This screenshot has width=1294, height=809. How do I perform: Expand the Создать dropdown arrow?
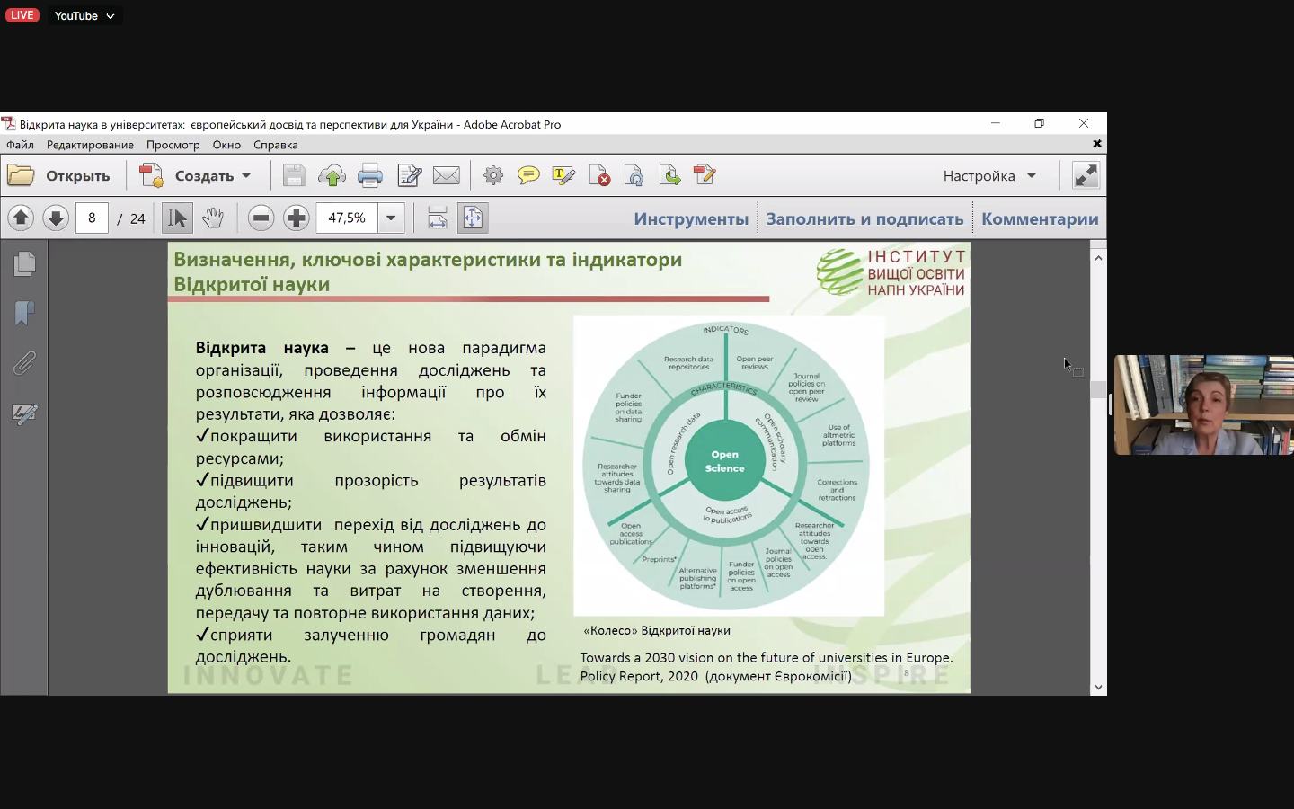coord(246,176)
